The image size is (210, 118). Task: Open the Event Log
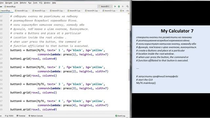pyautogui.click(x=120, y=116)
